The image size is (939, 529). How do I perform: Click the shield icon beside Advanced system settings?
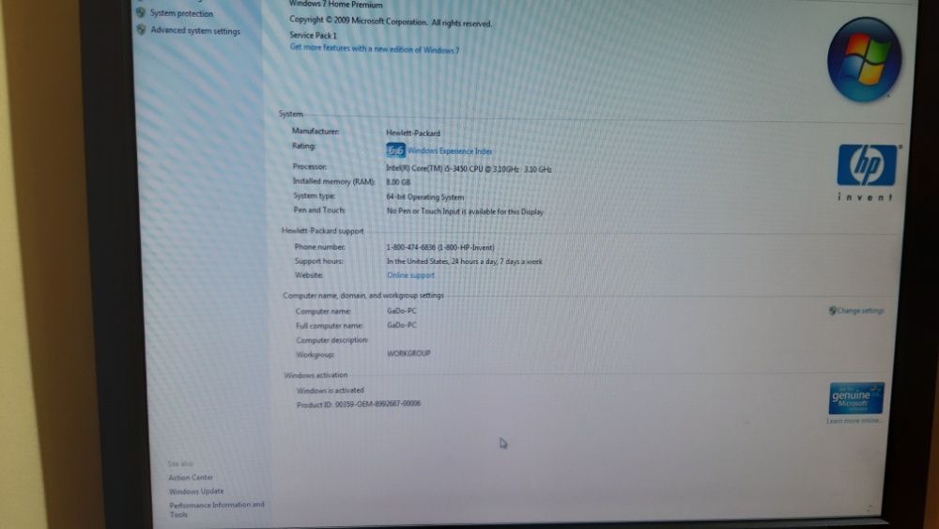(x=142, y=29)
